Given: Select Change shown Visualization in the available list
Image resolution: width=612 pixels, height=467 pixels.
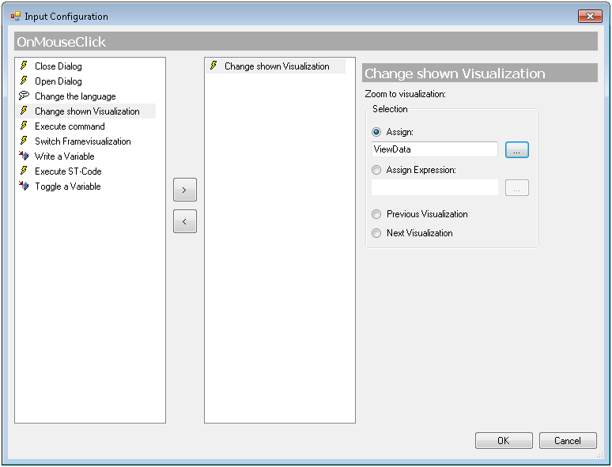Looking at the screenshot, I should pos(86,111).
